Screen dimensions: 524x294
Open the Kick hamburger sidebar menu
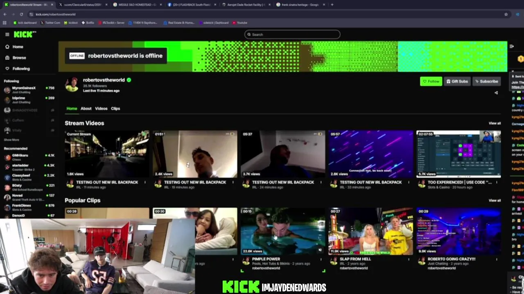click(7, 35)
